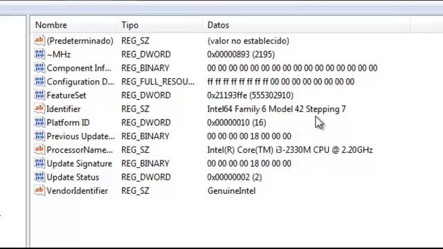Screen dimensions: 443x249
Task: Click the binary icon beside Previous Update...
Action: click(39, 136)
